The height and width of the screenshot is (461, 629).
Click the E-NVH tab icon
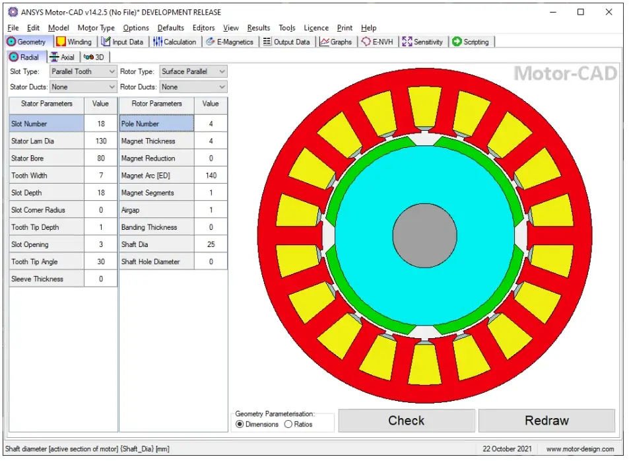pos(366,42)
